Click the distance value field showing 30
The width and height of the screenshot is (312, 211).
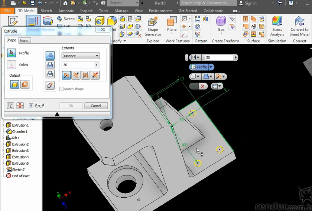78,65
